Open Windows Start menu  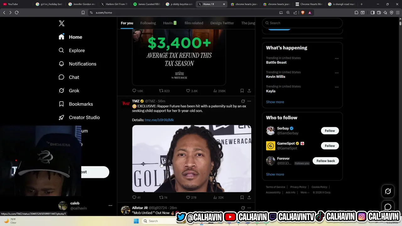click(x=136, y=221)
